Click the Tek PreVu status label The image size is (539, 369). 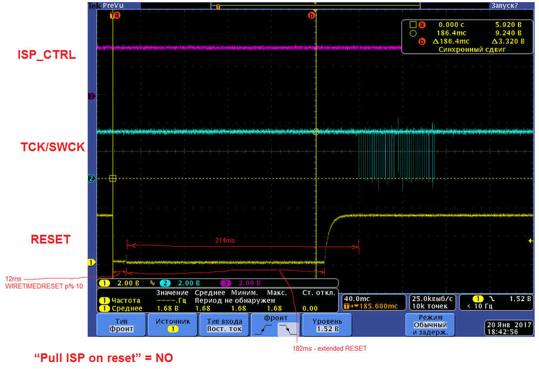pyautogui.click(x=106, y=6)
